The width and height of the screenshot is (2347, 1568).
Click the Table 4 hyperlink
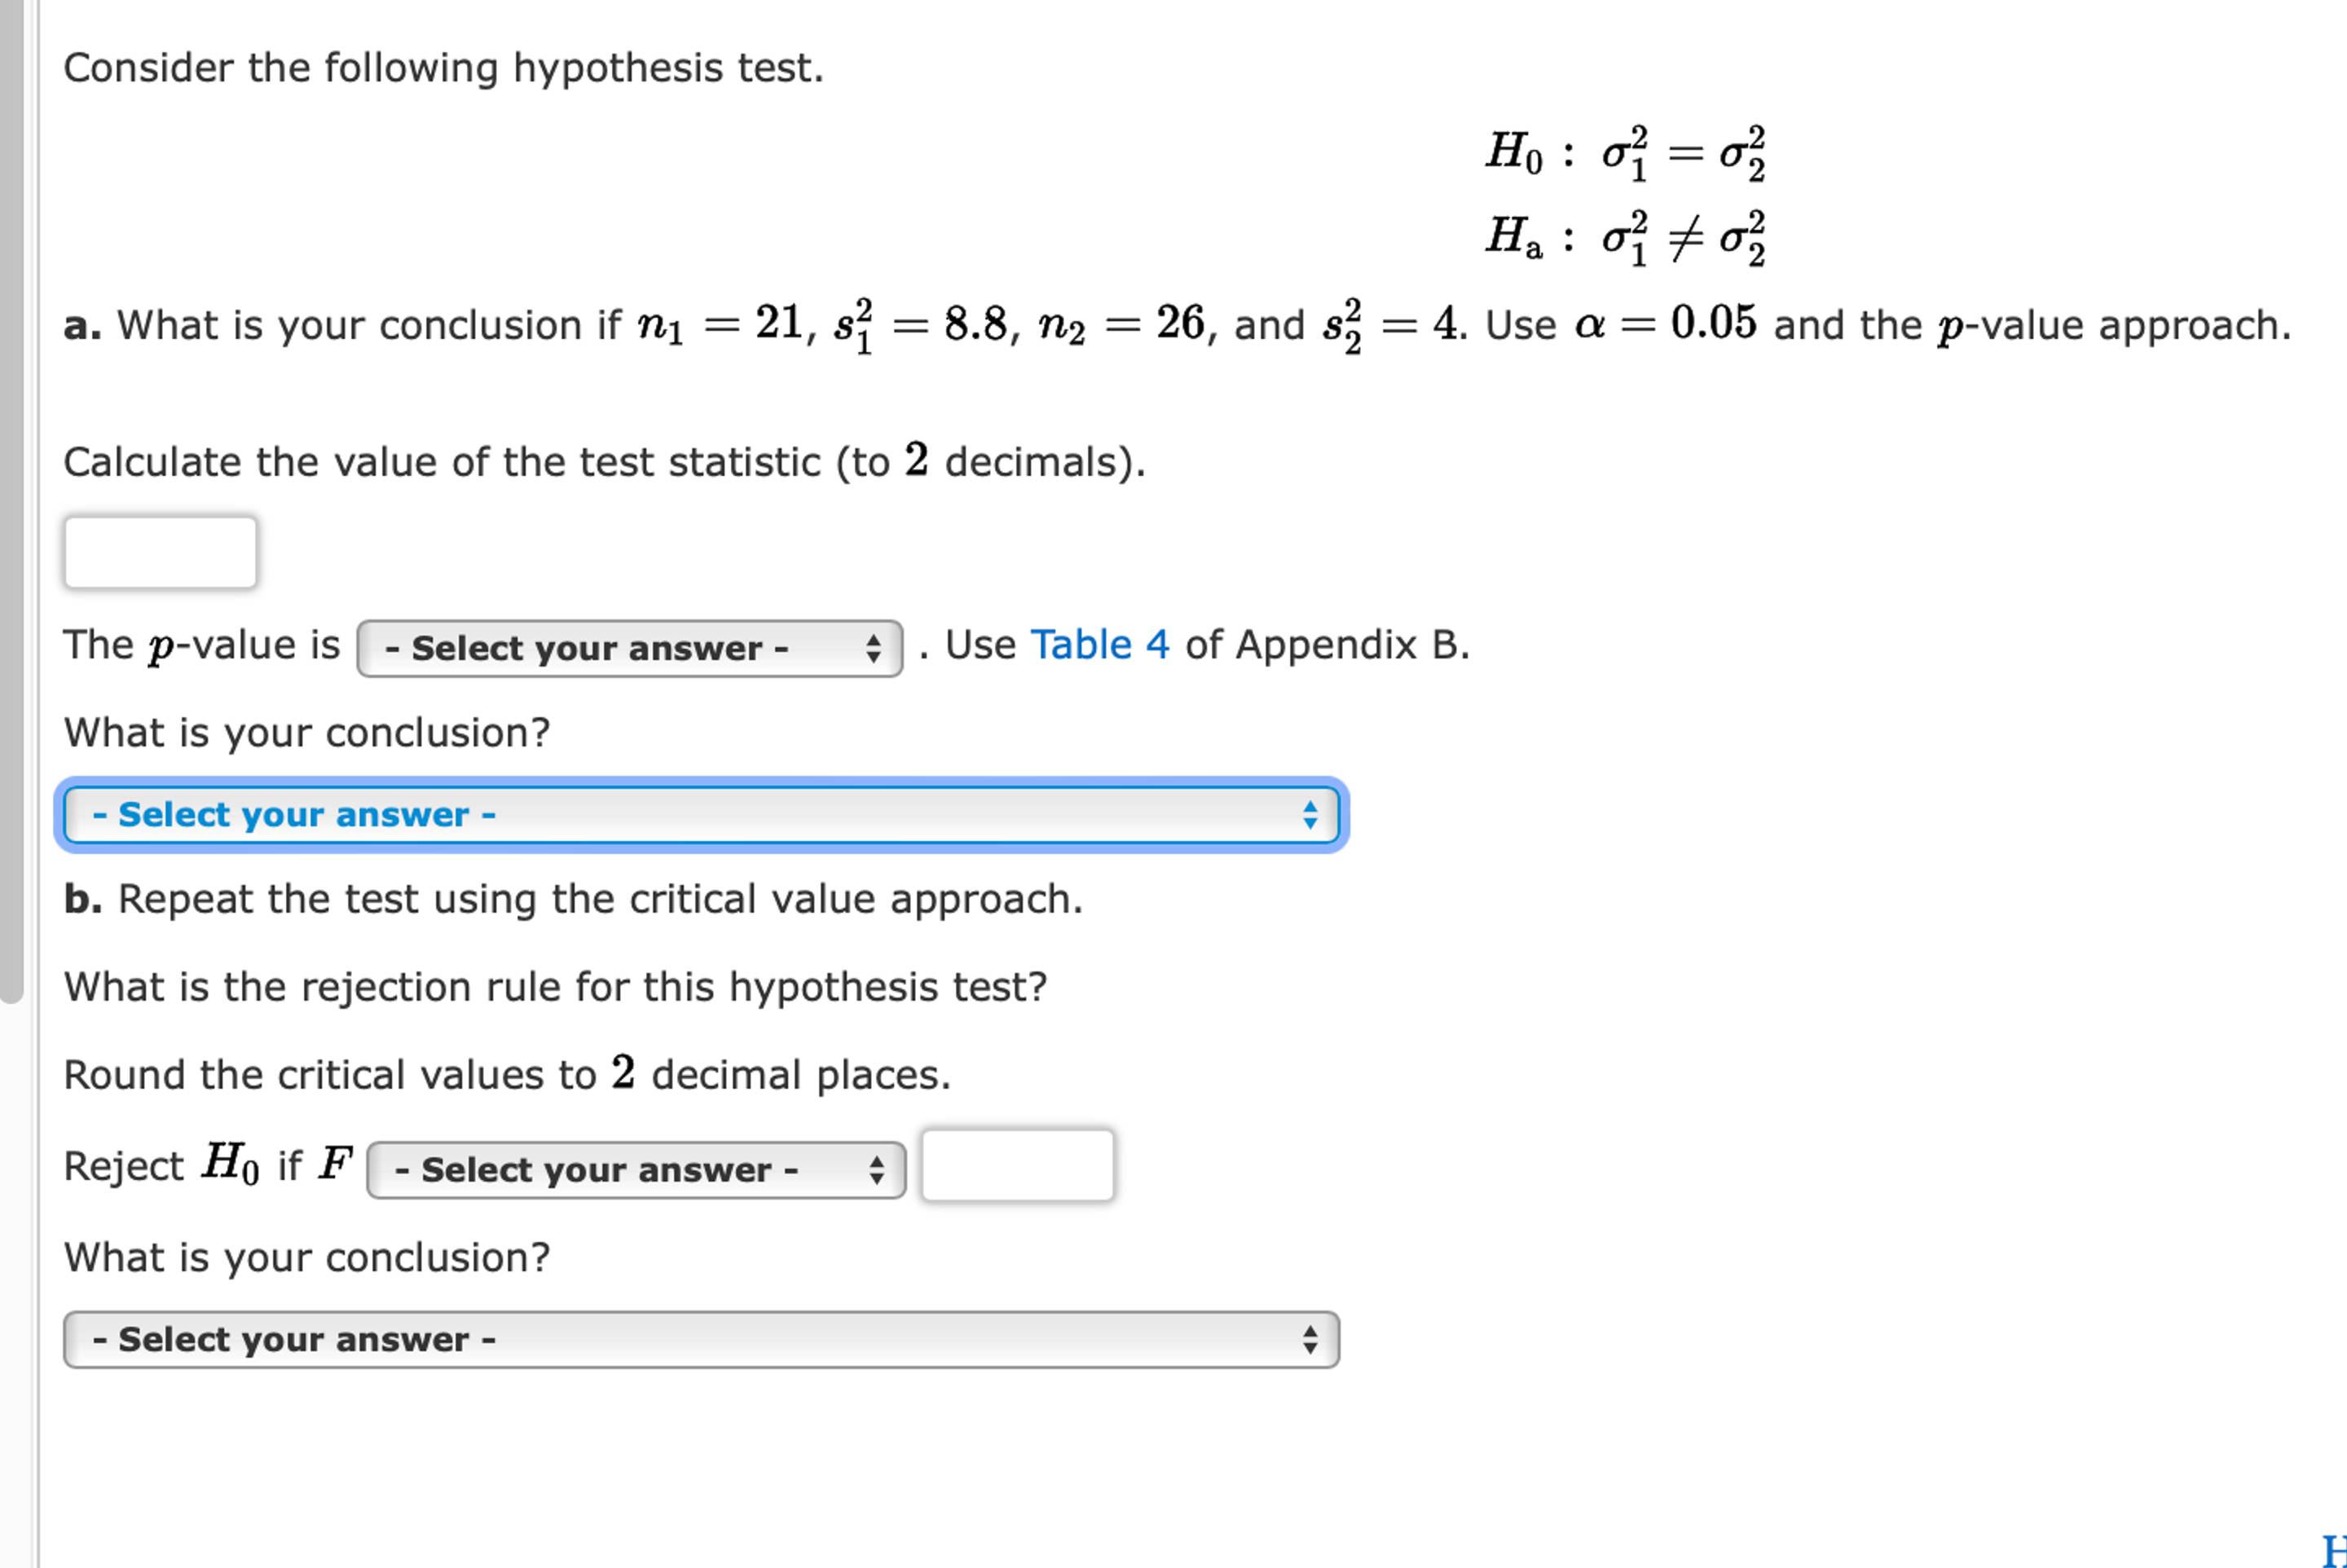pos(1099,644)
